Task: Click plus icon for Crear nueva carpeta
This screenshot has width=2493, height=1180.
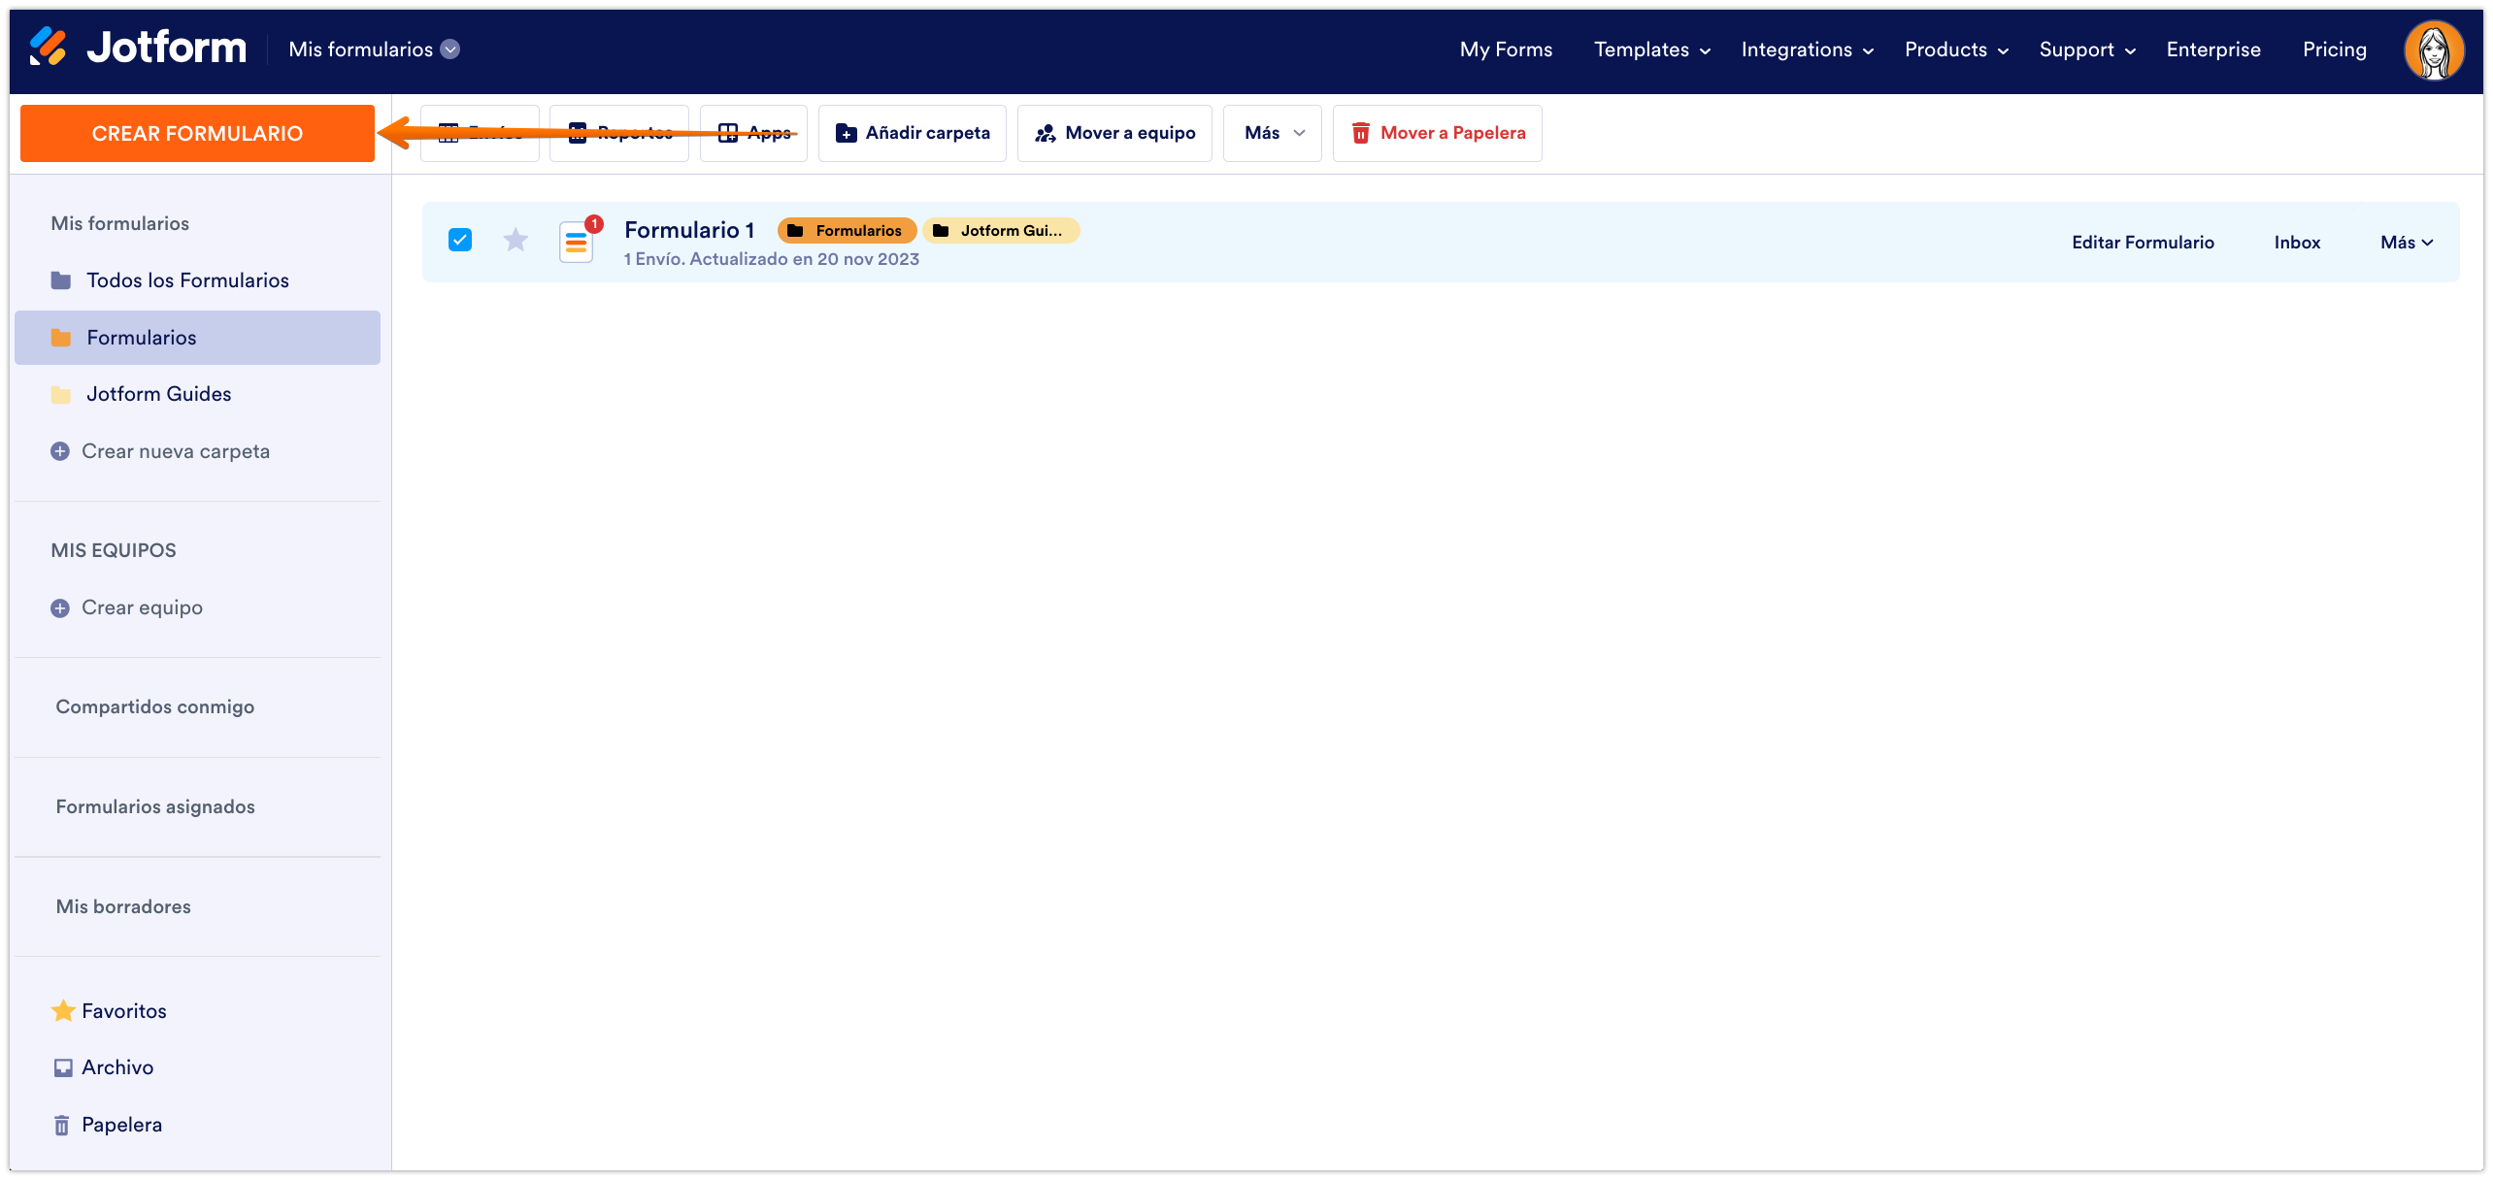Action: (60, 451)
